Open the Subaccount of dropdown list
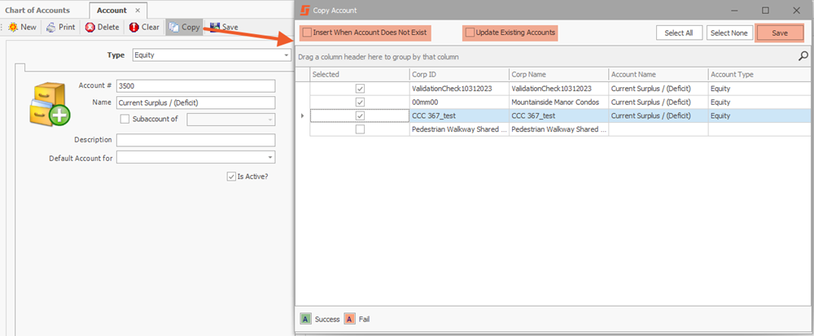Image resolution: width=814 pixels, height=336 pixels. [x=269, y=120]
